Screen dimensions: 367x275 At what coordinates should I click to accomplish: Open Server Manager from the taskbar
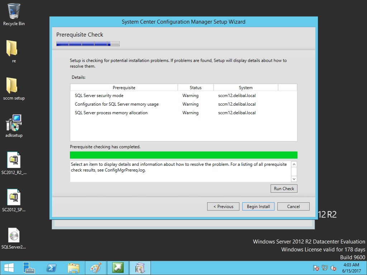[29, 268]
